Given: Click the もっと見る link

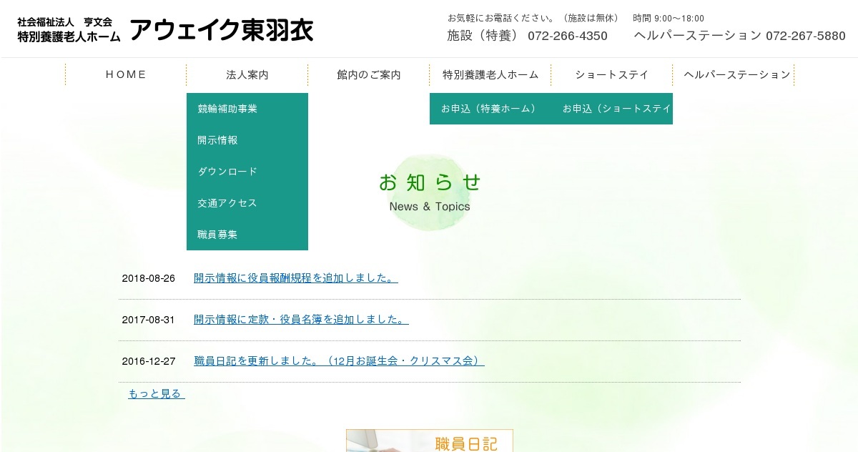Looking at the screenshot, I should (x=157, y=394).
